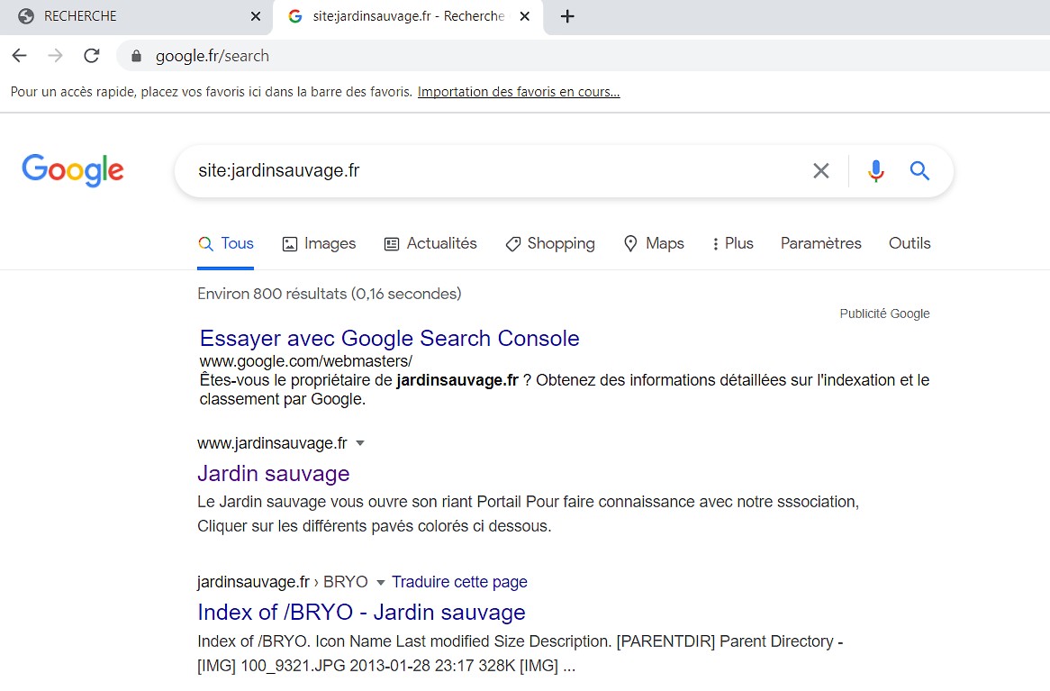
Task: Click the three-dots icon beside Plus
Action: 715,244
